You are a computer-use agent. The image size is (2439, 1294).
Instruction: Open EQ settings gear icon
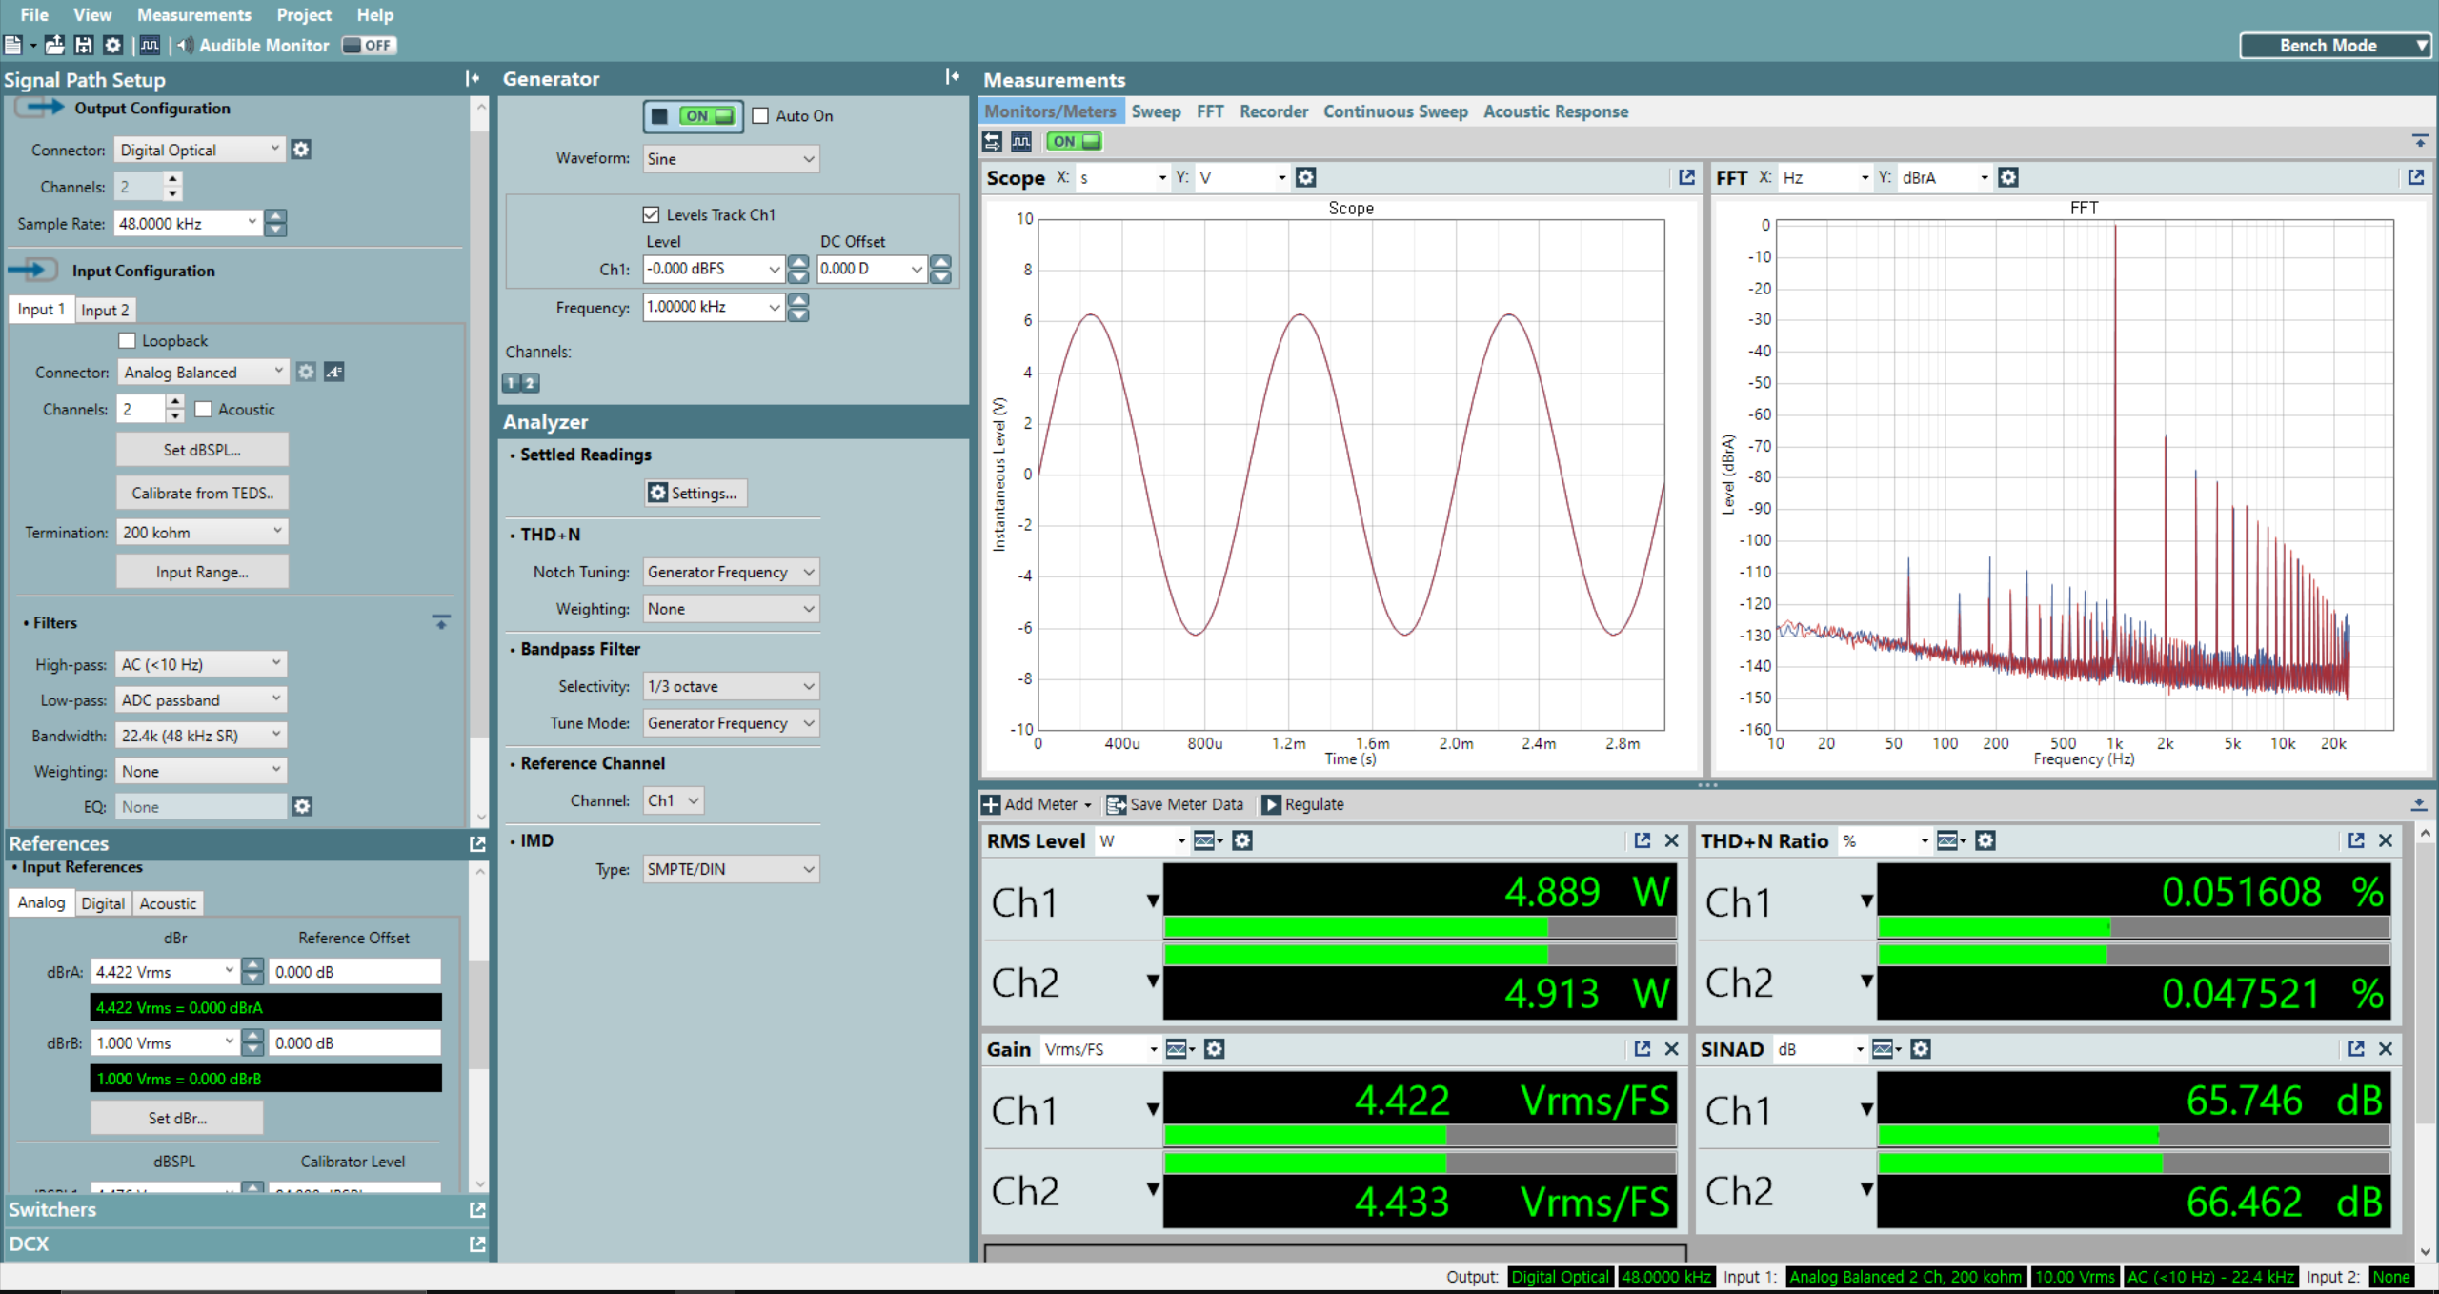coord(302,807)
